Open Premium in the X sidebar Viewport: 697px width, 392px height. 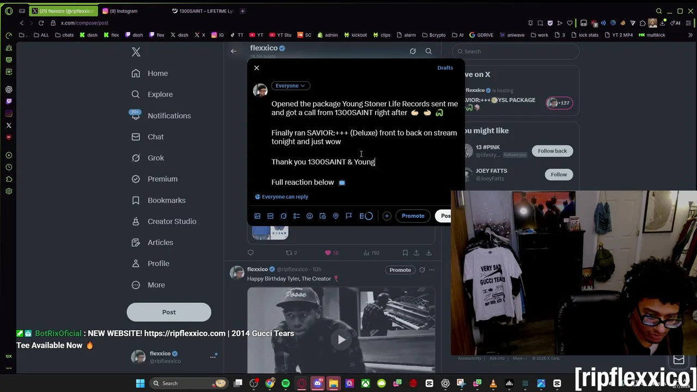pyautogui.click(x=155, y=179)
